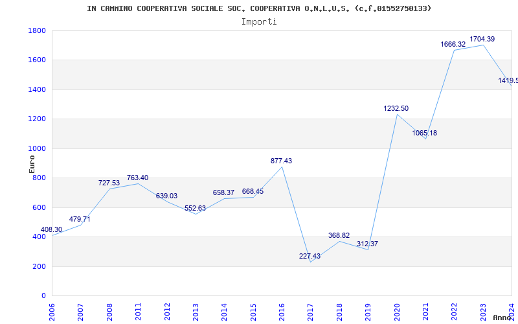518x324 pixels.
Task: Click the 668.45 data label
Action: click(253, 191)
